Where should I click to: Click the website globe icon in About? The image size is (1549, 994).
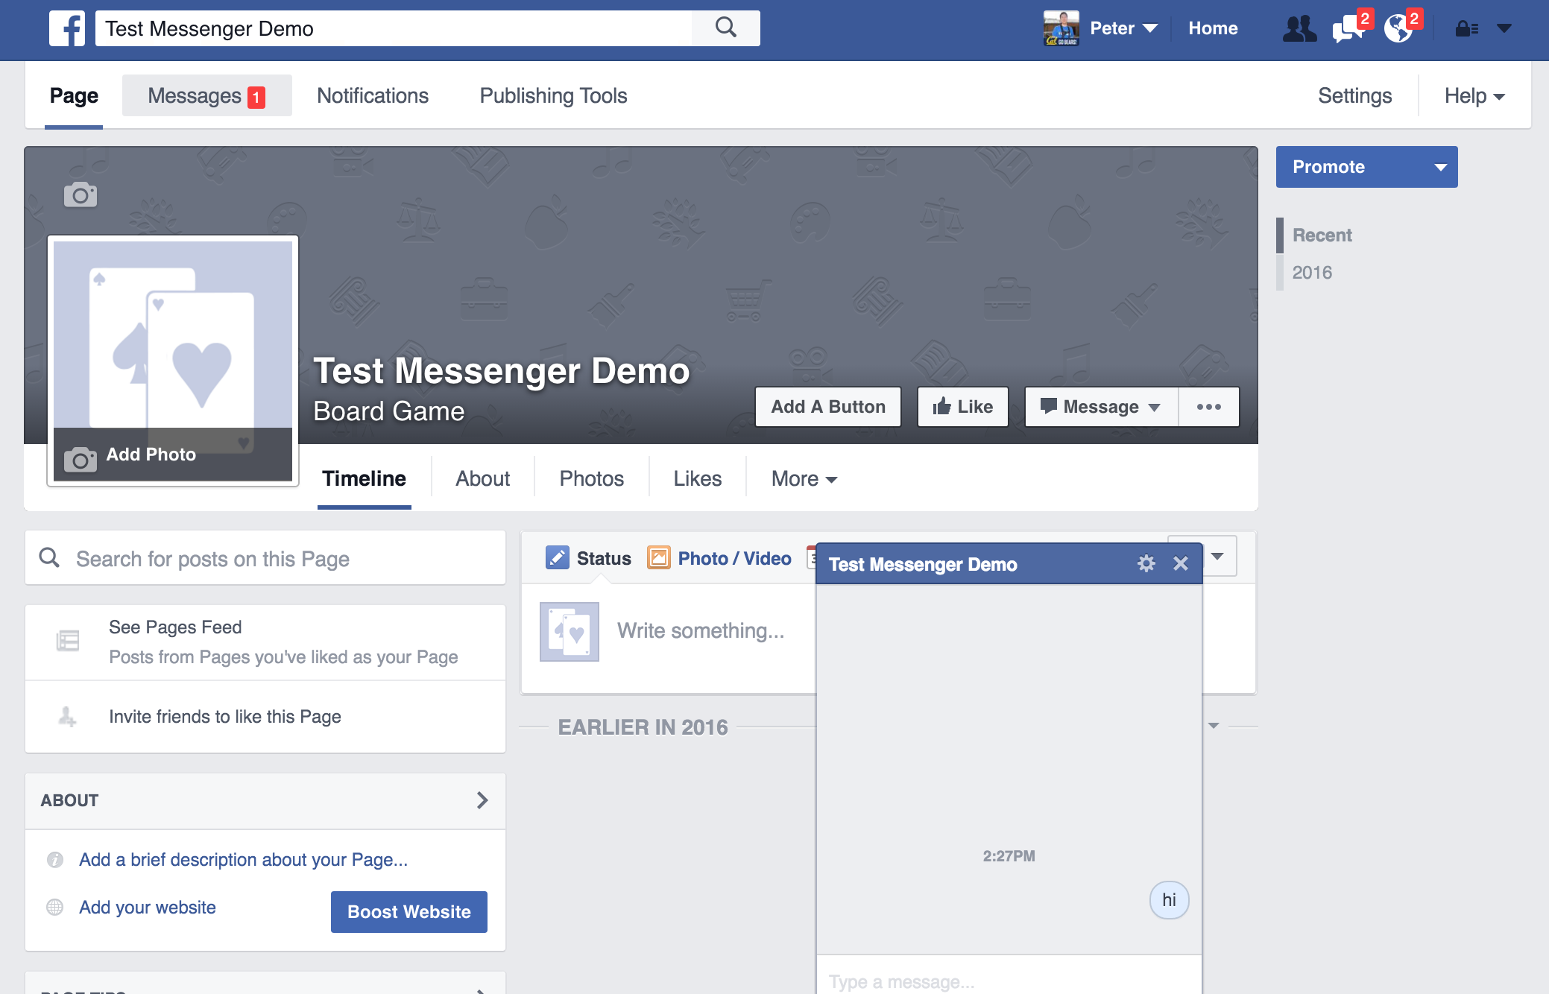[55, 907]
